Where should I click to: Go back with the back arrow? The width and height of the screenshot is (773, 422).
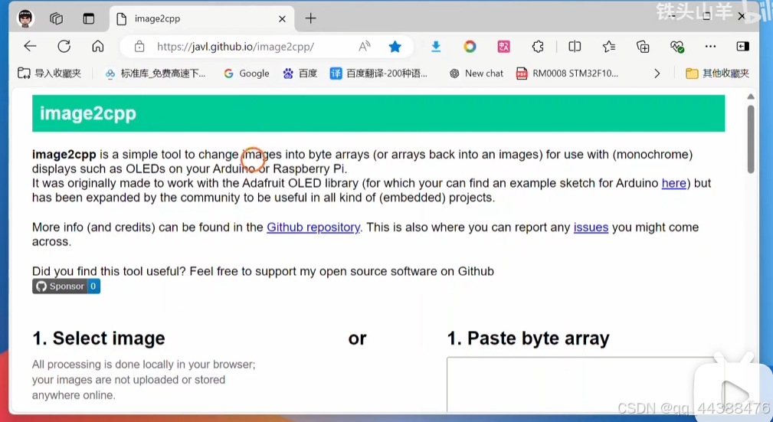point(30,47)
